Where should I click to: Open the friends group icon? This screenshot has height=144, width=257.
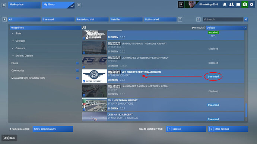(x=231, y=4)
